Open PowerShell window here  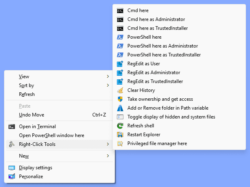[51, 135]
